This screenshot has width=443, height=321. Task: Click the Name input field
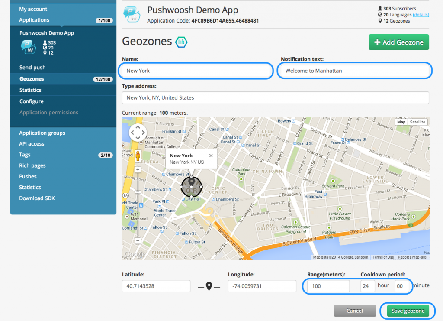click(196, 71)
